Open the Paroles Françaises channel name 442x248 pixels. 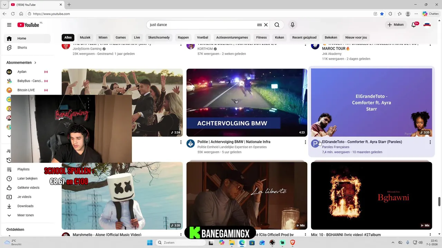point(336,147)
